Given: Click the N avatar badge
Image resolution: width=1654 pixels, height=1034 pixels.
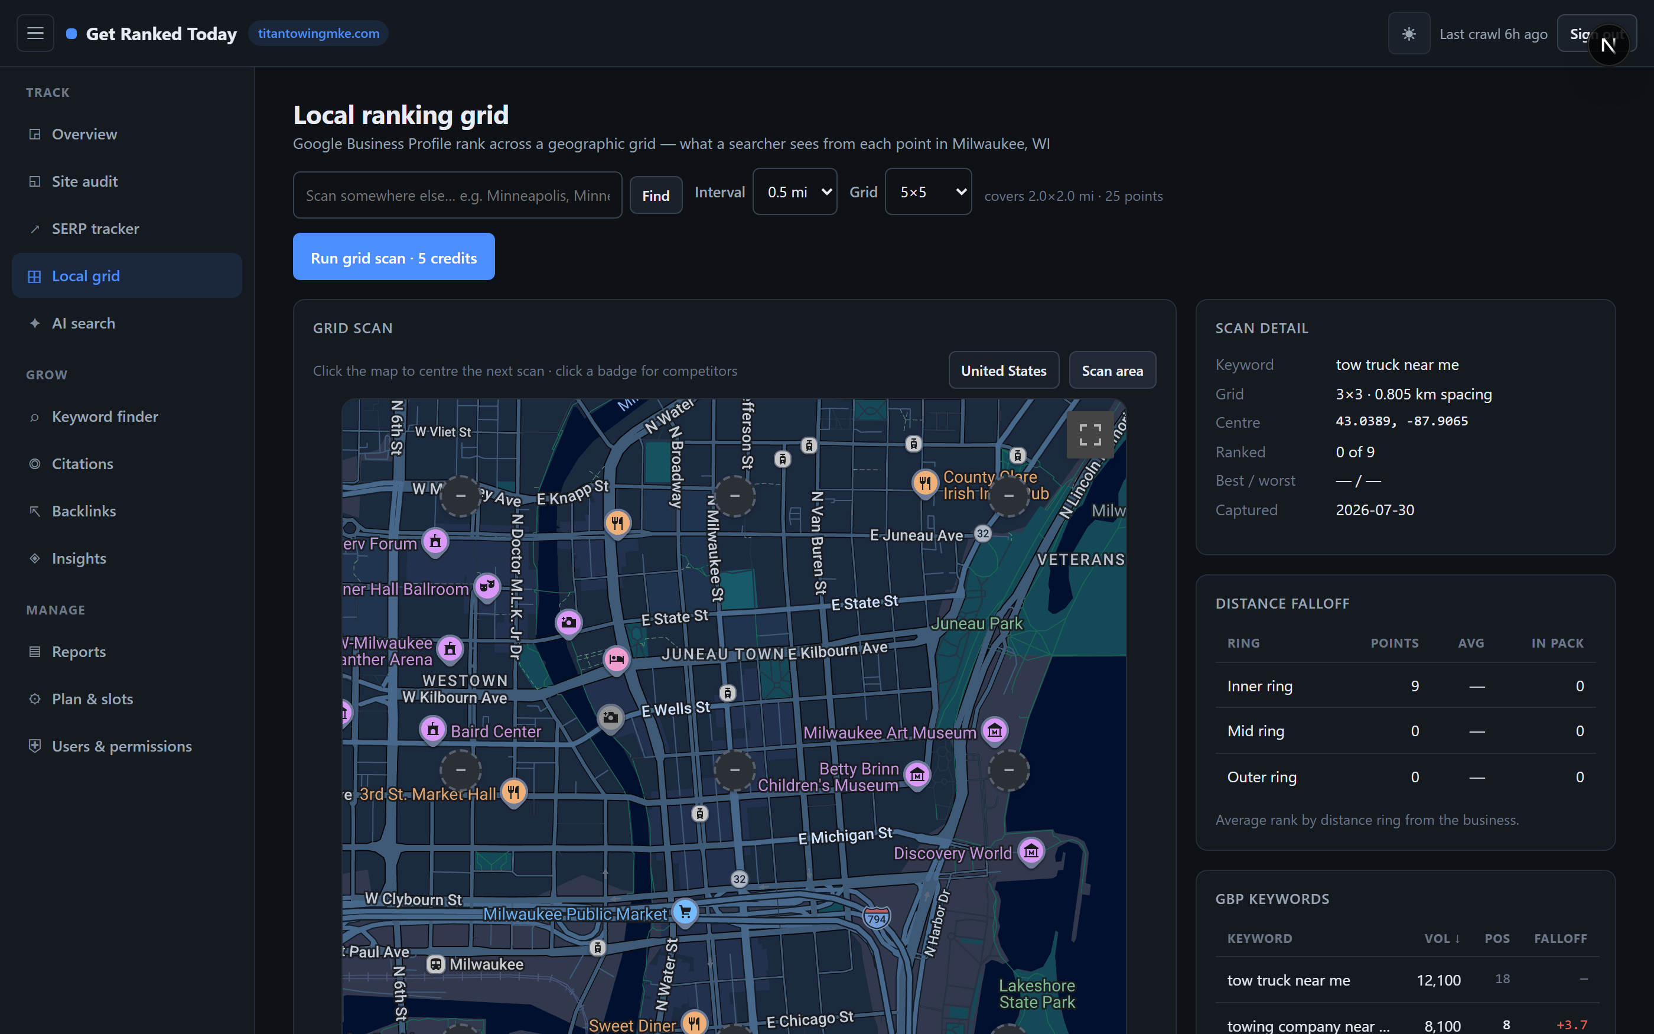Looking at the screenshot, I should pos(1608,45).
